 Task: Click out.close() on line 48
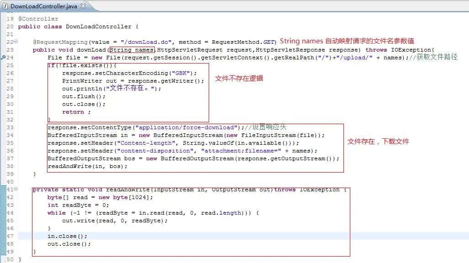tap(67, 244)
